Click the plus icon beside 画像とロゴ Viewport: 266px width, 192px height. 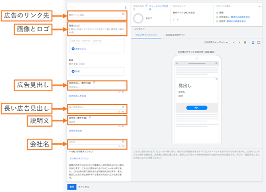(x=73, y=49)
